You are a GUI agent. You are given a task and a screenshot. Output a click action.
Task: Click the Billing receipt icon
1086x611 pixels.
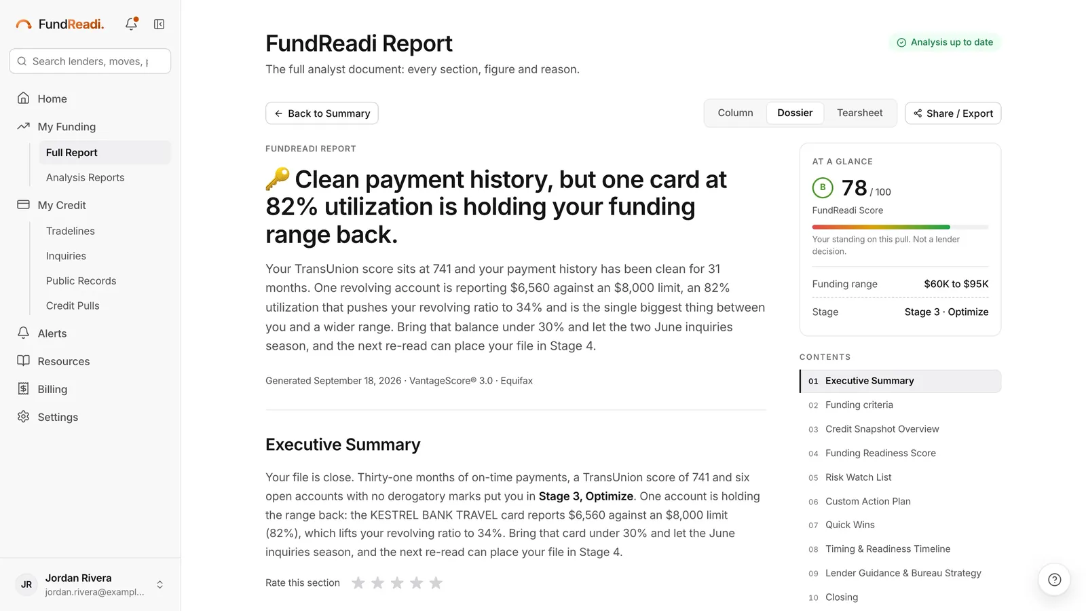23,388
